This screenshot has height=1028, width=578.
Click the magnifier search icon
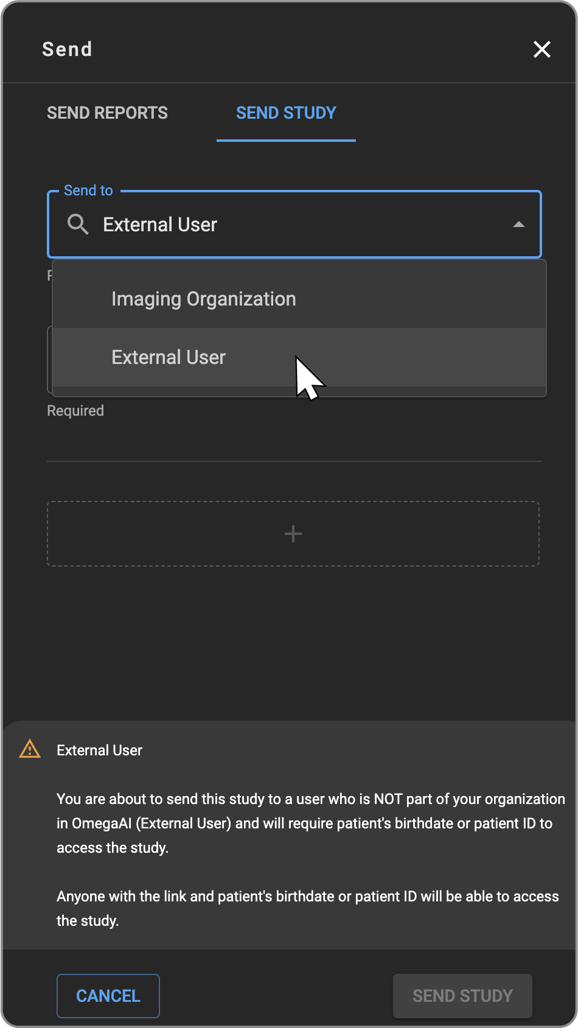click(78, 225)
